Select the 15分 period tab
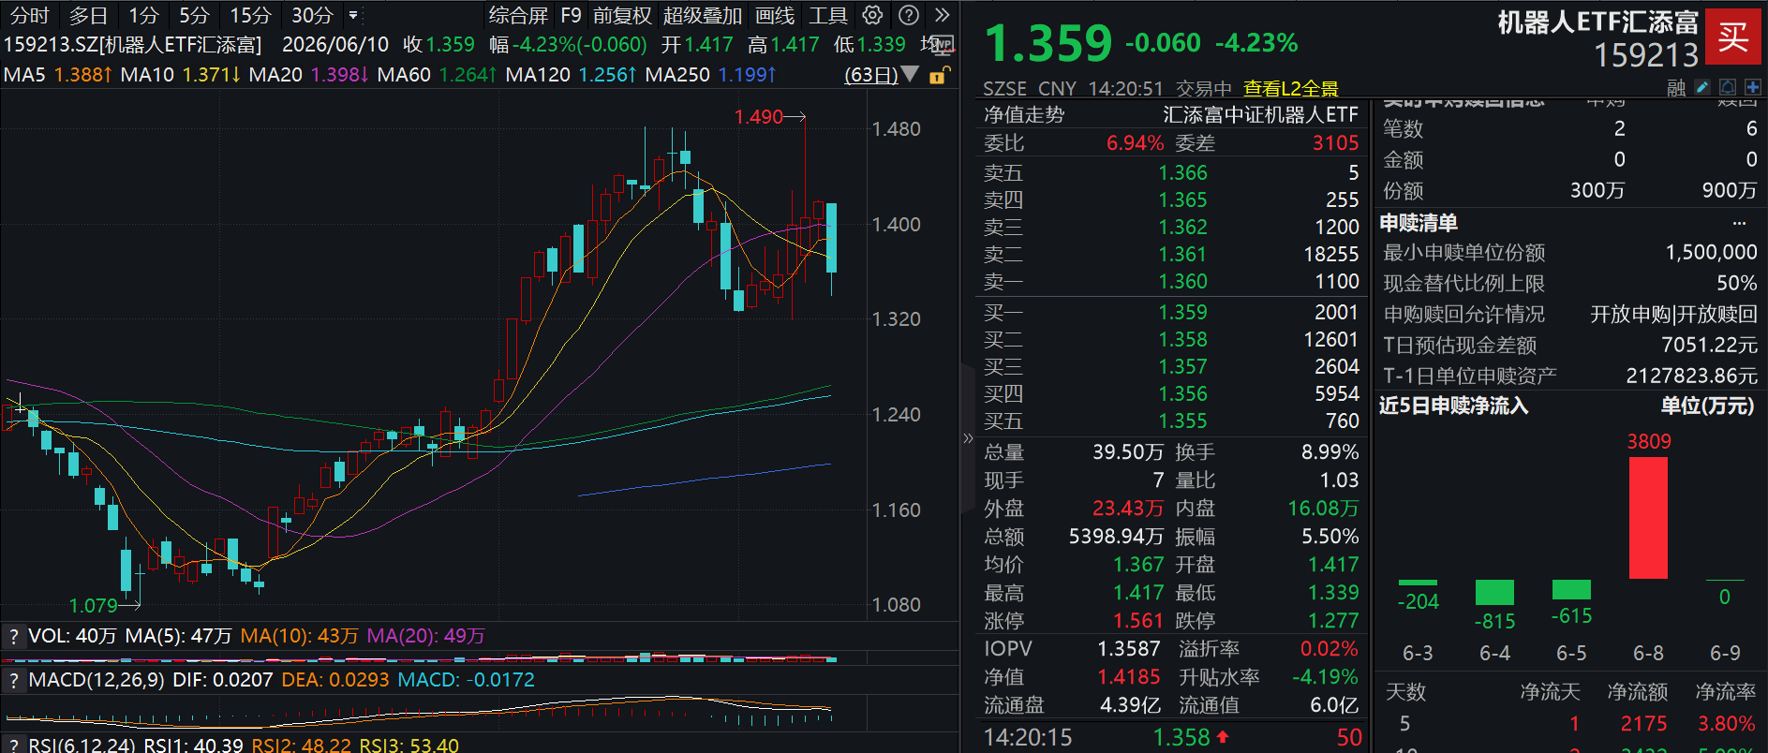 point(250,16)
